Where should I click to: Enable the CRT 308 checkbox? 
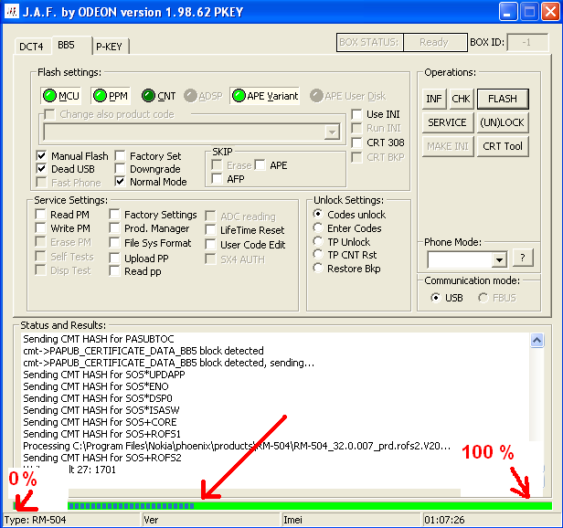point(356,143)
